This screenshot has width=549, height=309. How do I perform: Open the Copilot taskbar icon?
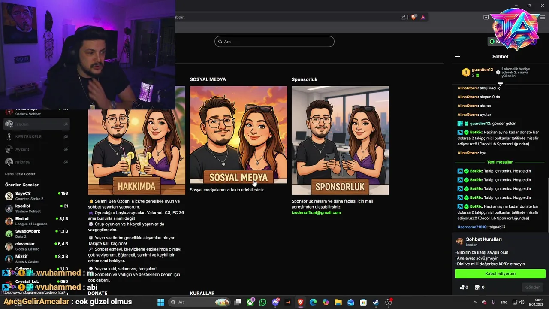(x=326, y=302)
